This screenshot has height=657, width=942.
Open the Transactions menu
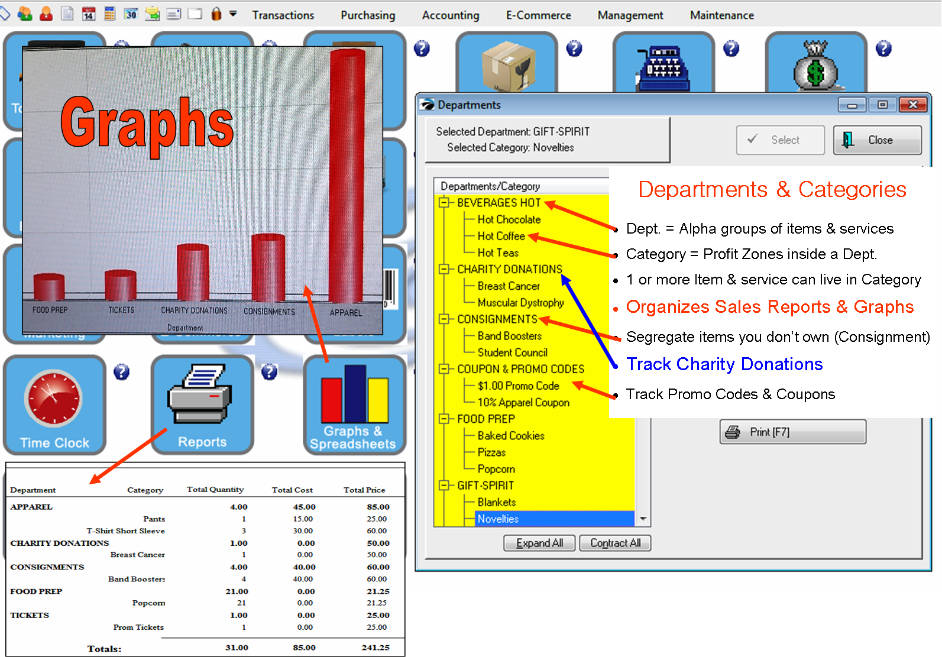point(283,15)
